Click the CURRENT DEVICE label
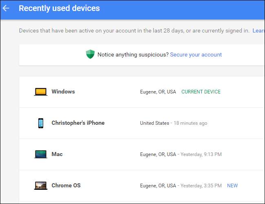This screenshot has height=204, width=265. click(x=201, y=92)
